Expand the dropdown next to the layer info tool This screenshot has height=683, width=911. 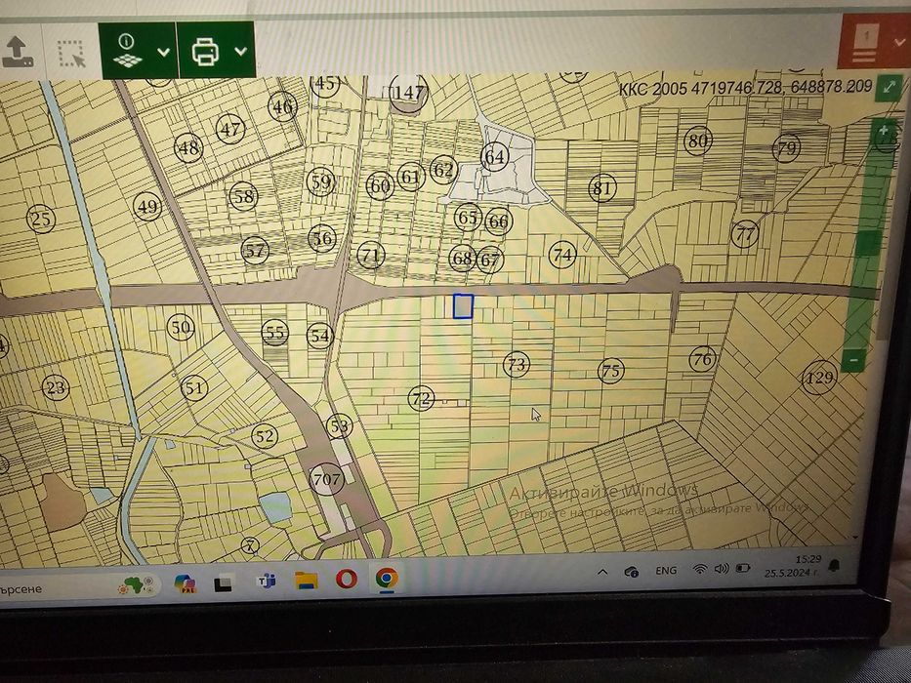pyautogui.click(x=163, y=53)
